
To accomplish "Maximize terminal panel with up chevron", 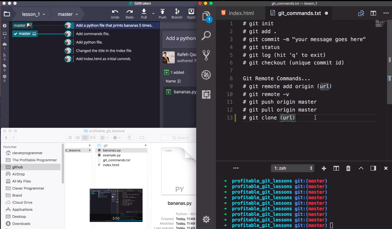I will (x=361, y=168).
